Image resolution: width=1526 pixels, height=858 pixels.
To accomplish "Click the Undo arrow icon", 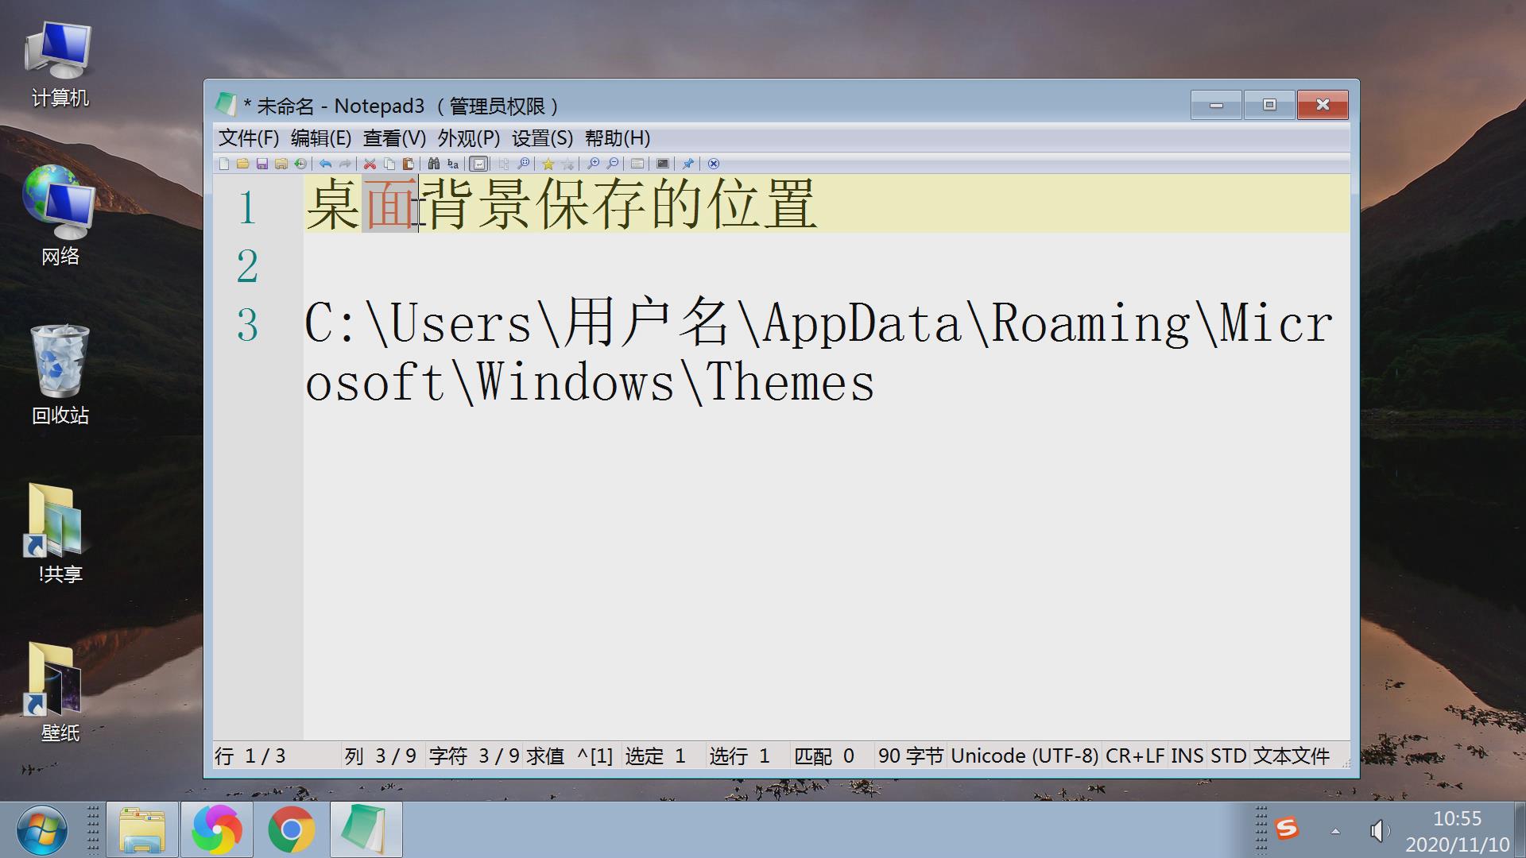I will click(326, 164).
